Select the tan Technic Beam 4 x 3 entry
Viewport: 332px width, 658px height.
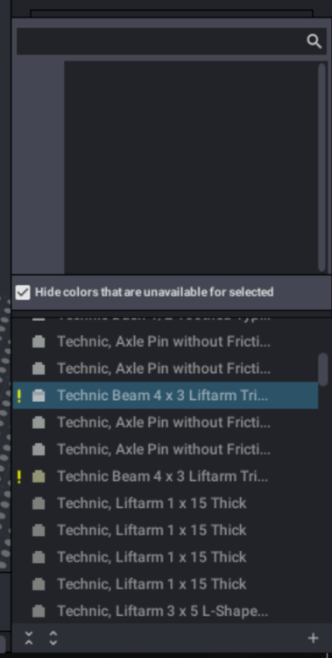(x=166, y=476)
